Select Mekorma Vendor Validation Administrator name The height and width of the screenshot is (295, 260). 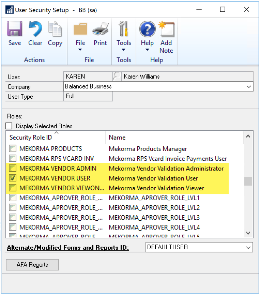pos(166,168)
